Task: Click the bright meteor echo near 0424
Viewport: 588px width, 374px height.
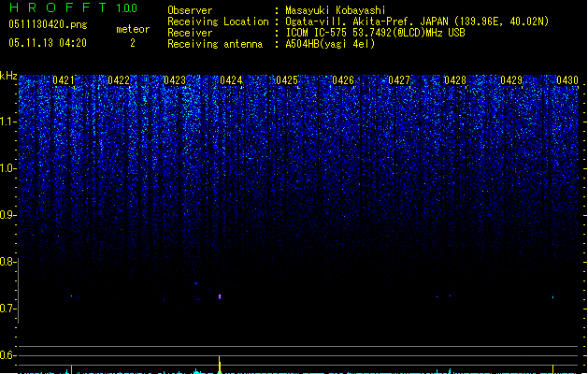Action: point(220,296)
